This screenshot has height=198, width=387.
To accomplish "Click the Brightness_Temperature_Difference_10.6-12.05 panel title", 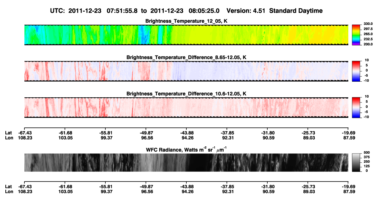I will (186, 94).
